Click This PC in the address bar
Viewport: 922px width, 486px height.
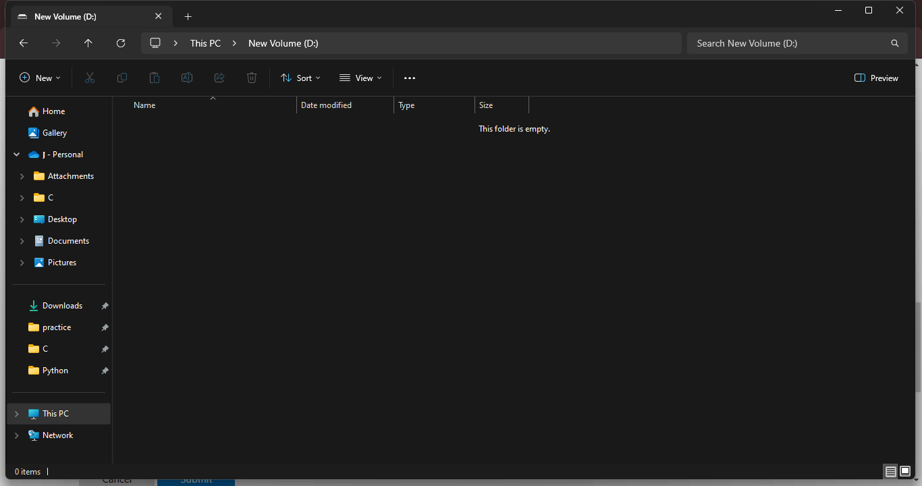[x=205, y=43]
